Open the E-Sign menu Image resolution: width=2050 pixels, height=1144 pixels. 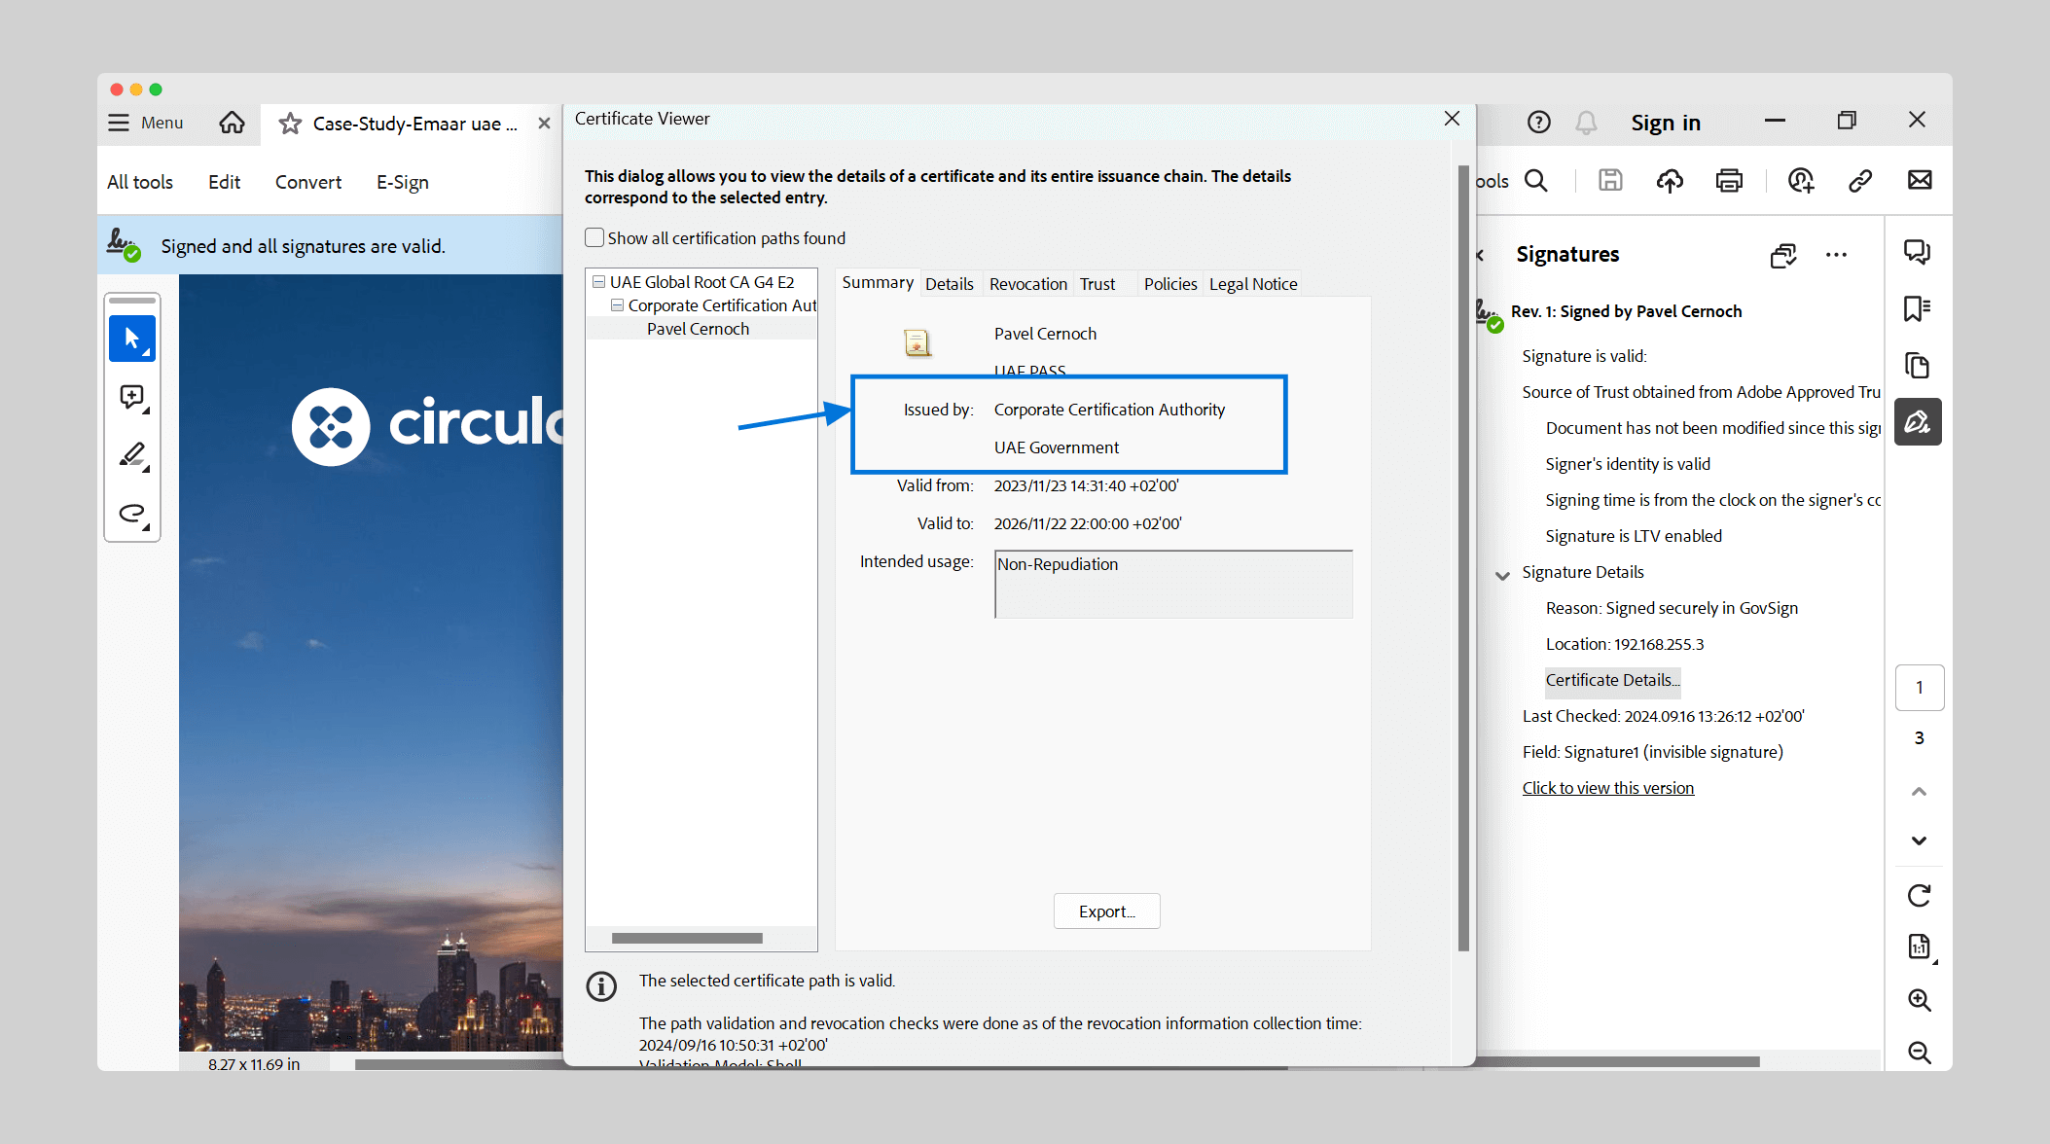coord(402,182)
